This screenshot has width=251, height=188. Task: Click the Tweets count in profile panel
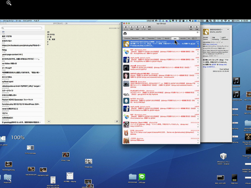click(206, 39)
